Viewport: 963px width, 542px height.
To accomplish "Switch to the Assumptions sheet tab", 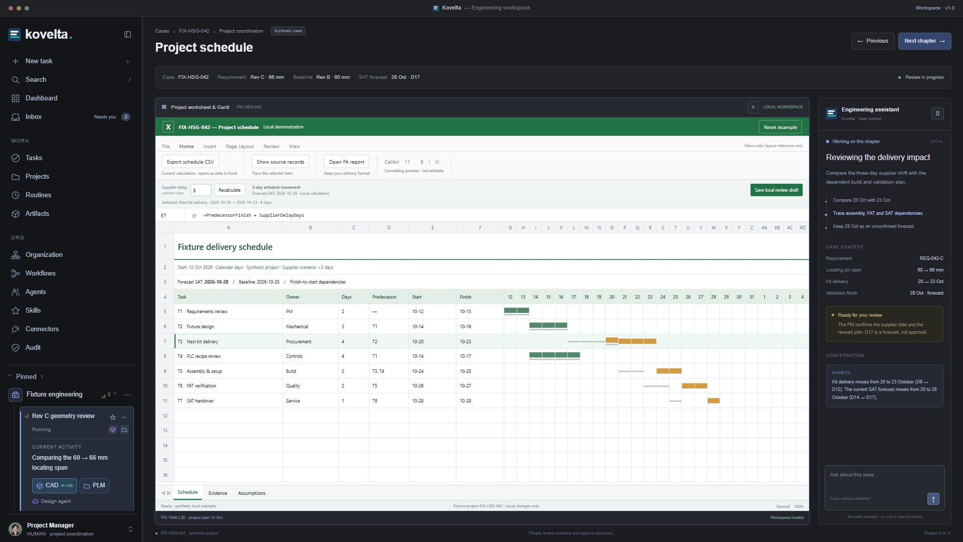I will coord(251,493).
